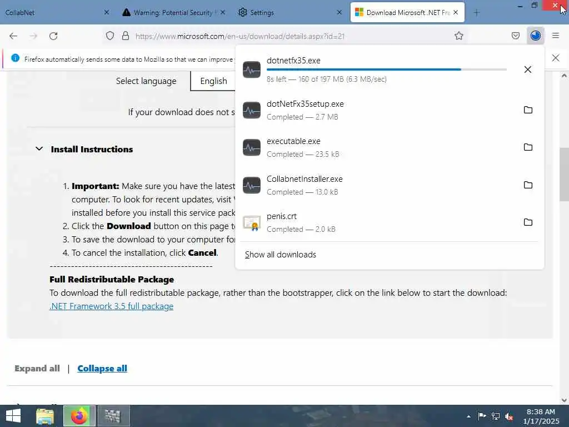
Task: Show dotNetFx35setup.exe in its folder
Action: coord(528,110)
